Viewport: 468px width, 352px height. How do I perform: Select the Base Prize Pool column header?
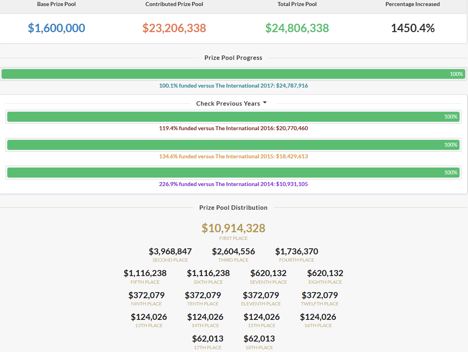click(56, 4)
